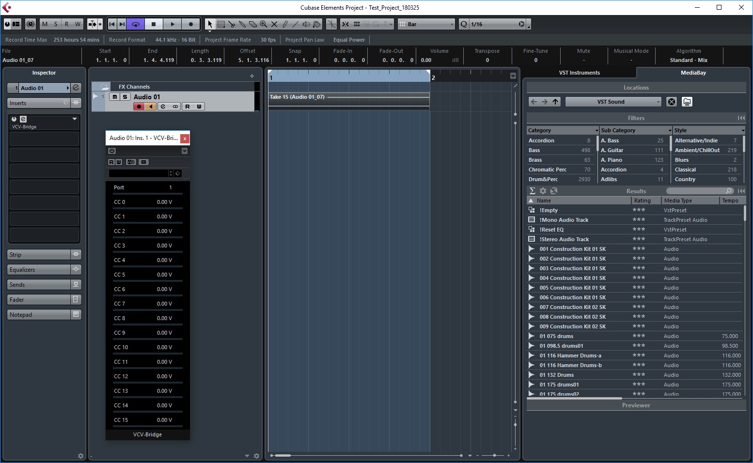Toggle Record Enable on Audio 01 track
The height and width of the screenshot is (463, 753).
point(139,107)
